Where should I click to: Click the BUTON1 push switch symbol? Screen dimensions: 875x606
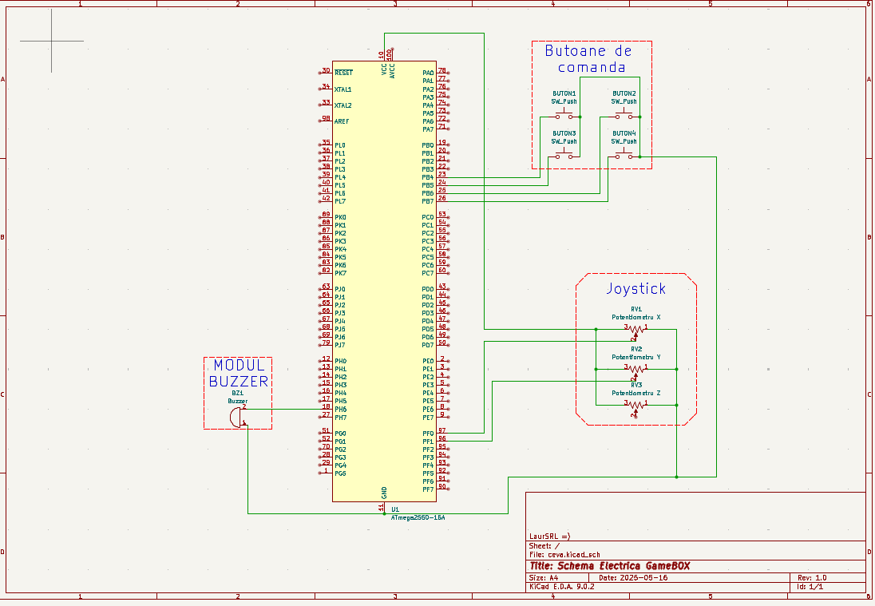click(x=564, y=117)
